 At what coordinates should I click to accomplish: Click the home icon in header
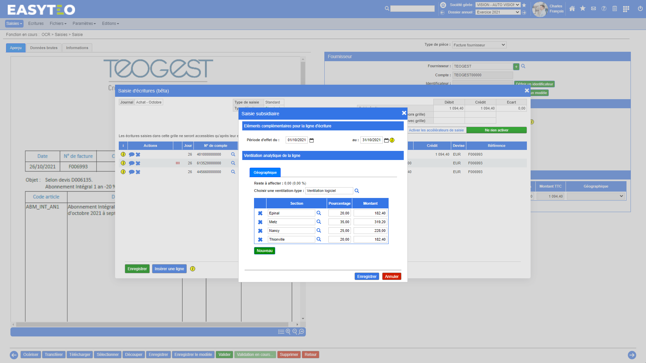pos(572,9)
